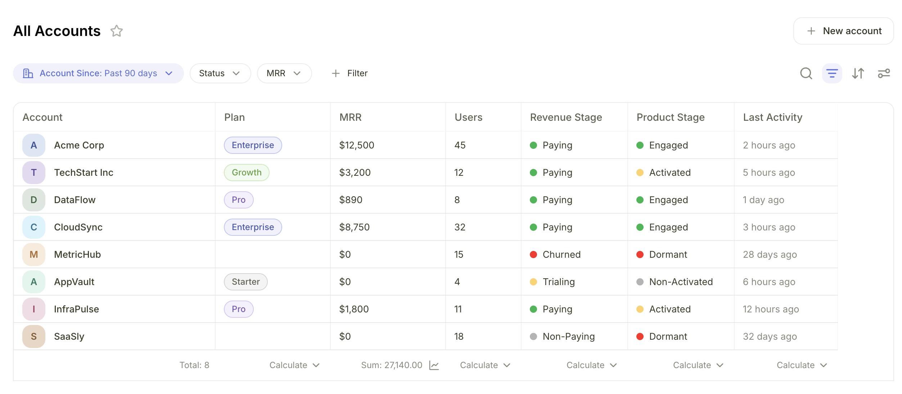Open the Calculate menu under Revenue Stage
The image size is (902, 394).
click(x=591, y=365)
